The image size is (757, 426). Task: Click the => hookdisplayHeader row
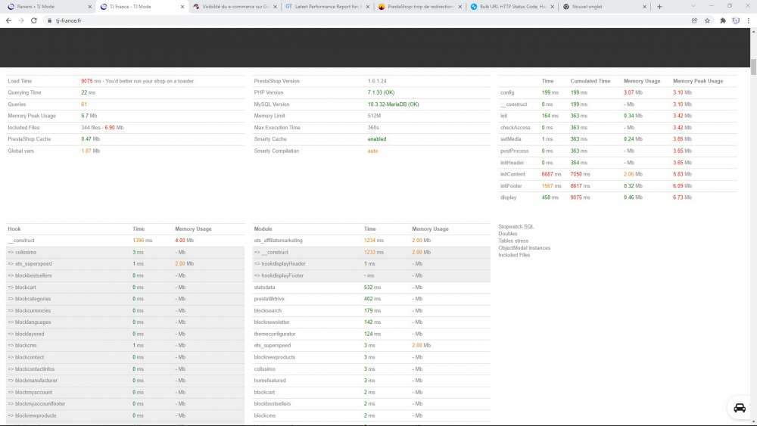point(371,264)
